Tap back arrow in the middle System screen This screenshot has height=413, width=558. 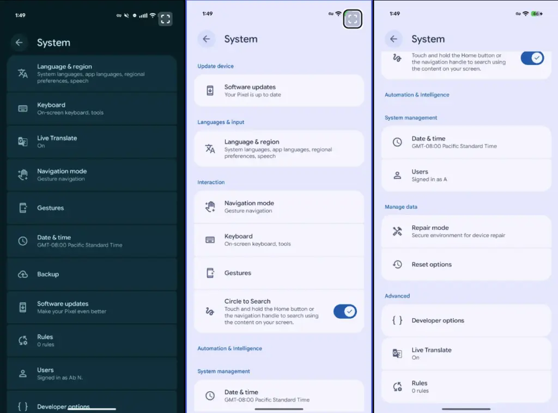click(x=207, y=39)
